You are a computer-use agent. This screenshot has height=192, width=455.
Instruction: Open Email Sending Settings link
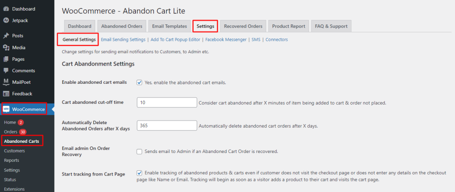pyautogui.click(x=123, y=39)
